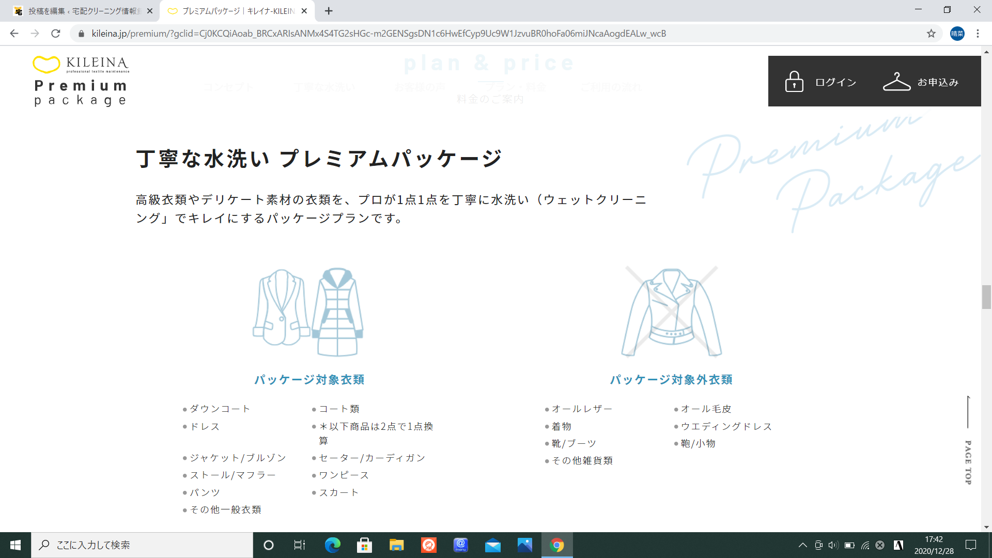Screen dimensions: 992x558
Task: Close the プレミアムパッケージ tab
Action: tap(304, 11)
